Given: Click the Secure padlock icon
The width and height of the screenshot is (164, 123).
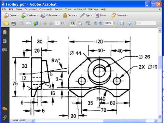Looking at the screenshot, I should click(x=65, y=15).
